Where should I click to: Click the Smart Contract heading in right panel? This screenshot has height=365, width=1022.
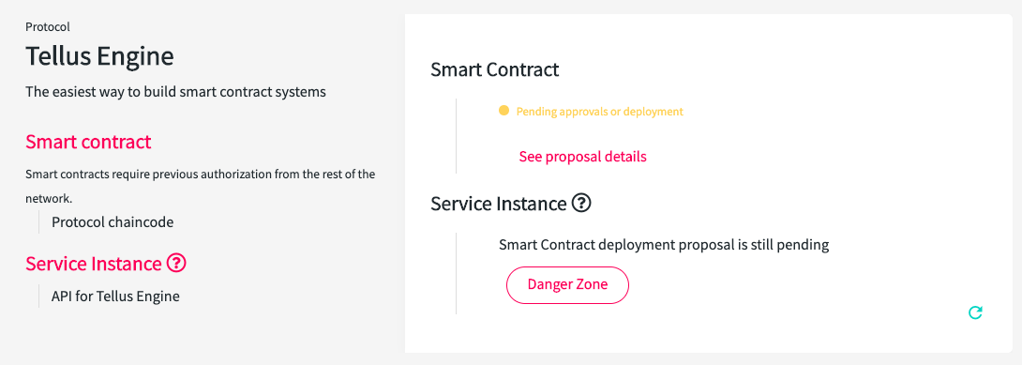coord(495,69)
